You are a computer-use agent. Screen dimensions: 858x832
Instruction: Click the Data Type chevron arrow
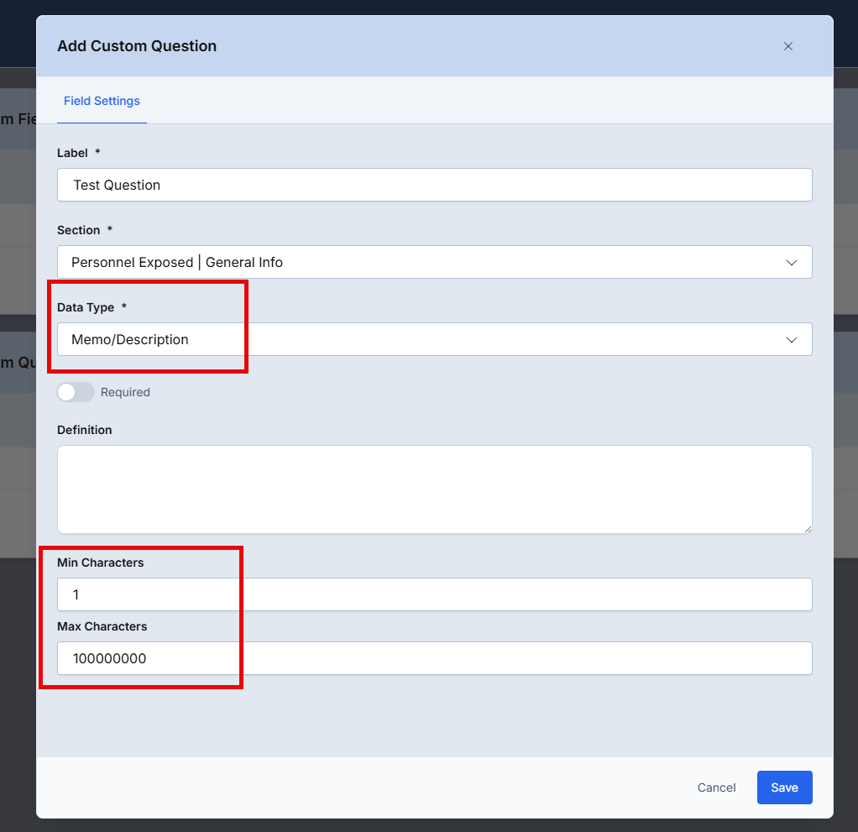[791, 340]
